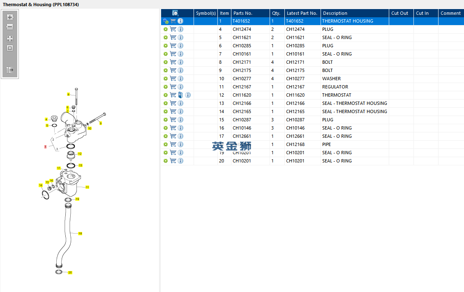Zoom in on the parts diagram

pyautogui.click(x=10, y=17)
